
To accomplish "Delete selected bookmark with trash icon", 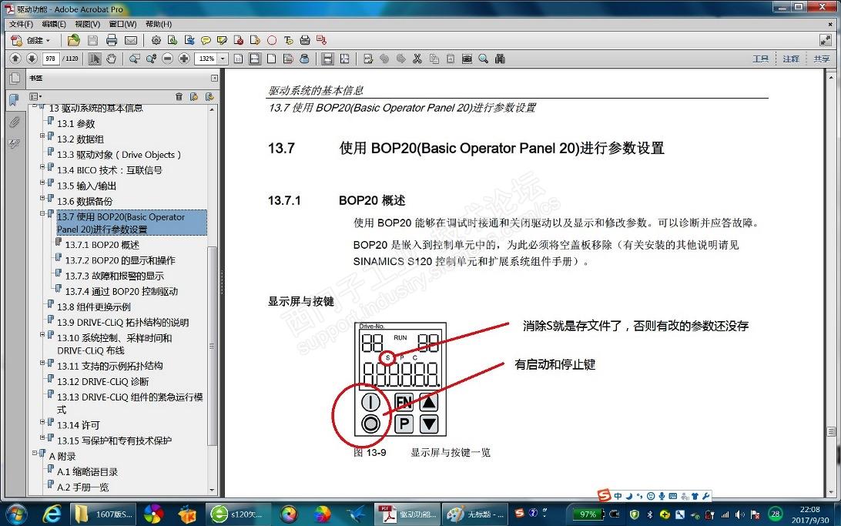I will click(x=179, y=96).
